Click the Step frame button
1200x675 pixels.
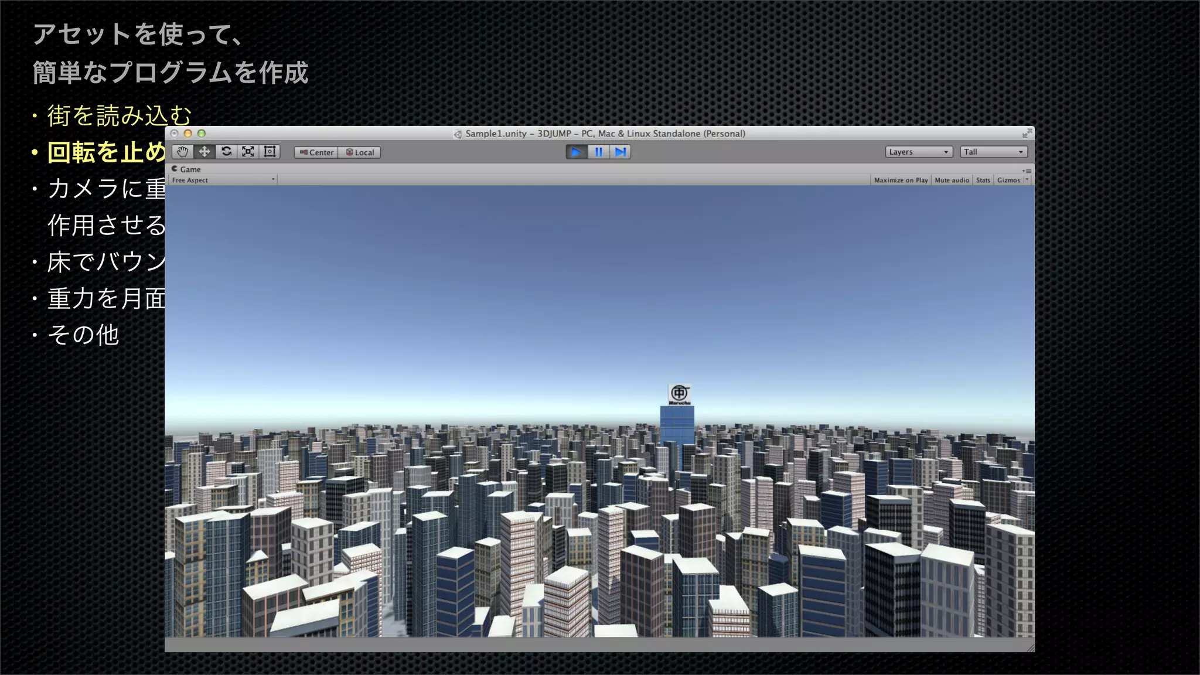pyautogui.click(x=620, y=152)
